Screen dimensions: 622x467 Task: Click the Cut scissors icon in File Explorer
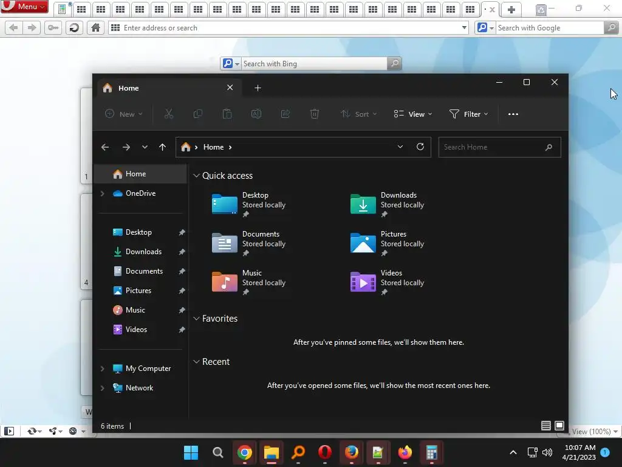pyautogui.click(x=169, y=114)
